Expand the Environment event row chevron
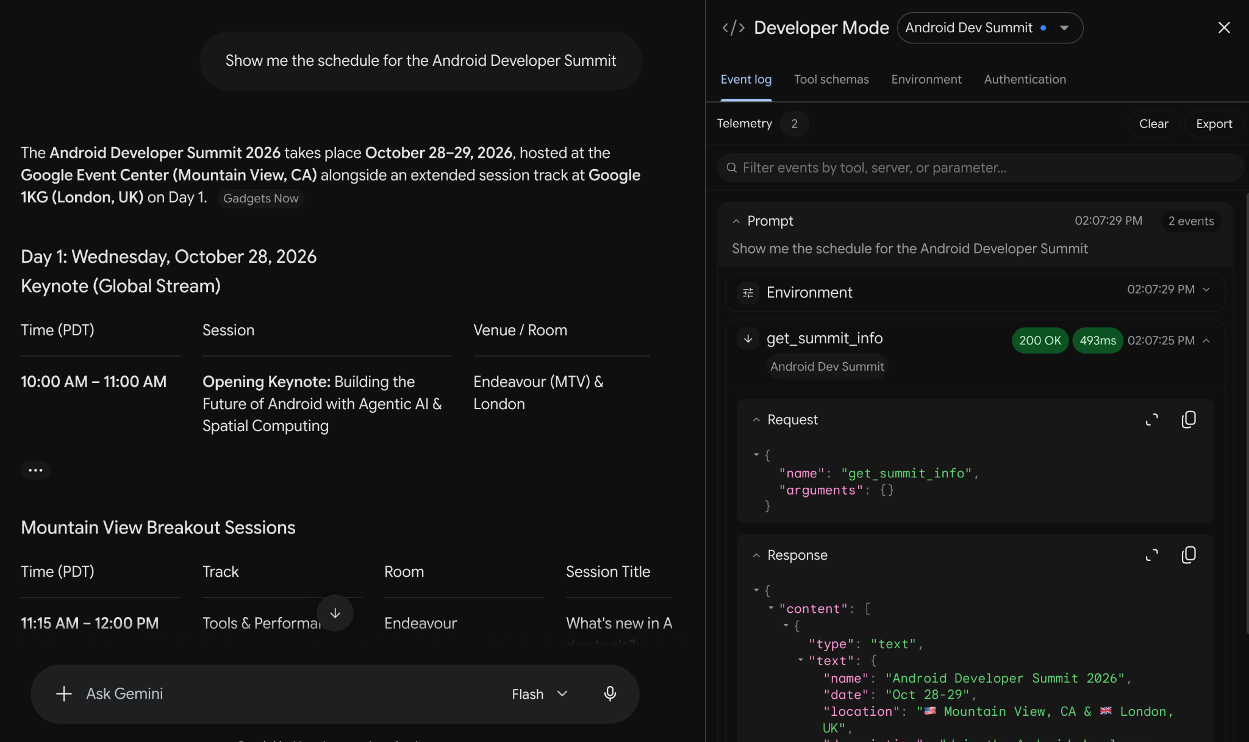1249x742 pixels. (1206, 290)
